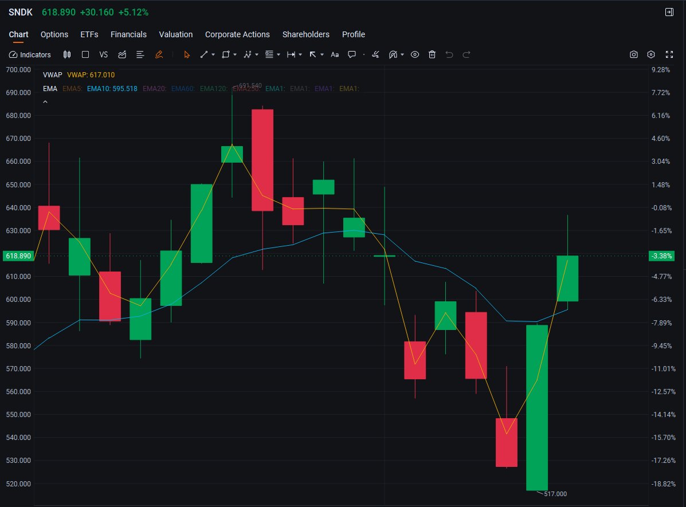The image size is (686, 507).
Task: Undo the last chart action
Action: (x=449, y=54)
